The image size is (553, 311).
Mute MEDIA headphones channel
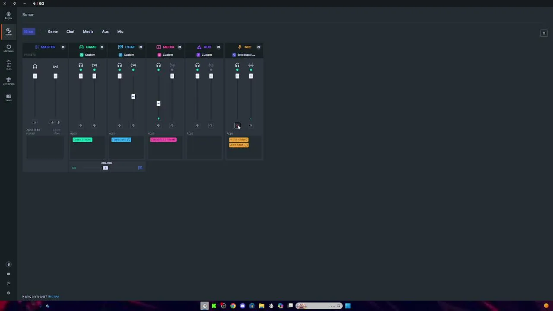pyautogui.click(x=158, y=126)
